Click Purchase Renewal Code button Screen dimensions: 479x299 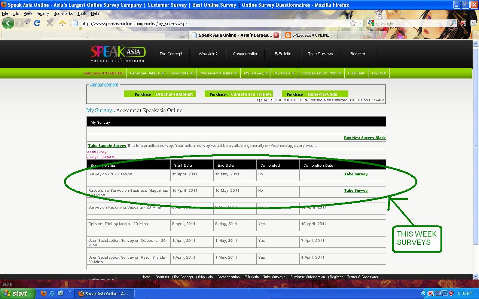click(315, 94)
